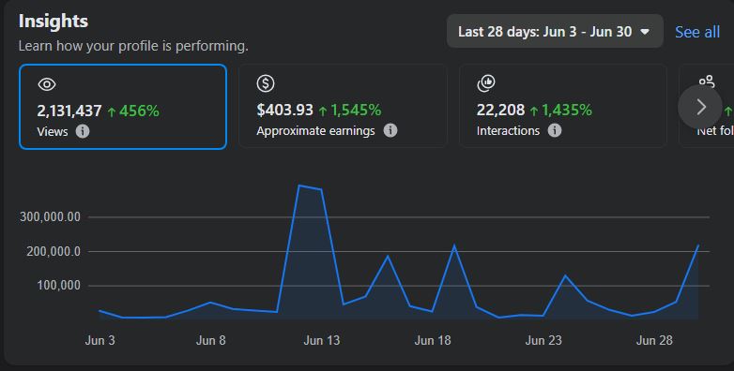734x371 pixels.
Task: Open the date range dropdown Last 28 days
Action: 555,31
